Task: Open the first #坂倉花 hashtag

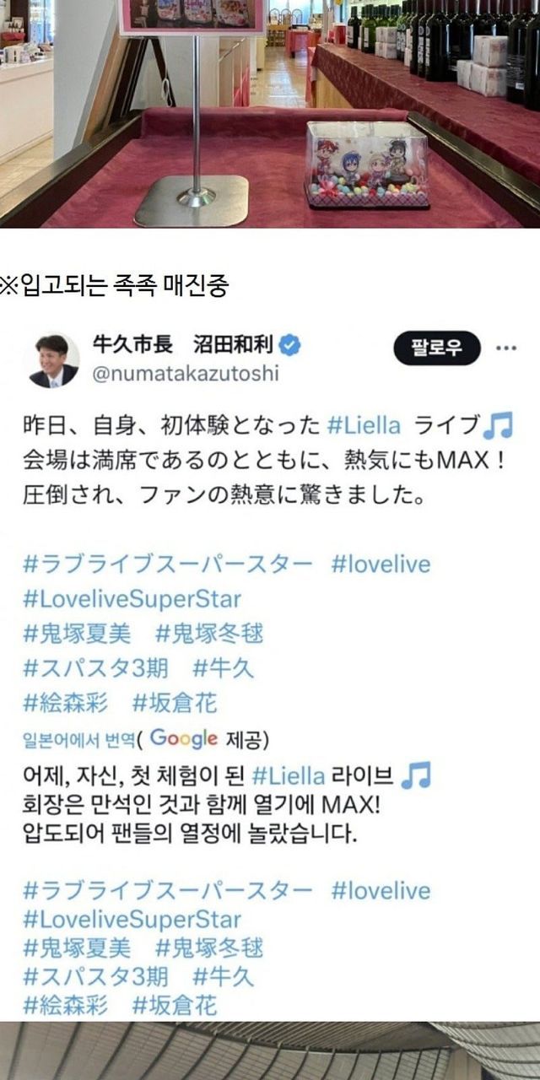Action: [x=175, y=702]
